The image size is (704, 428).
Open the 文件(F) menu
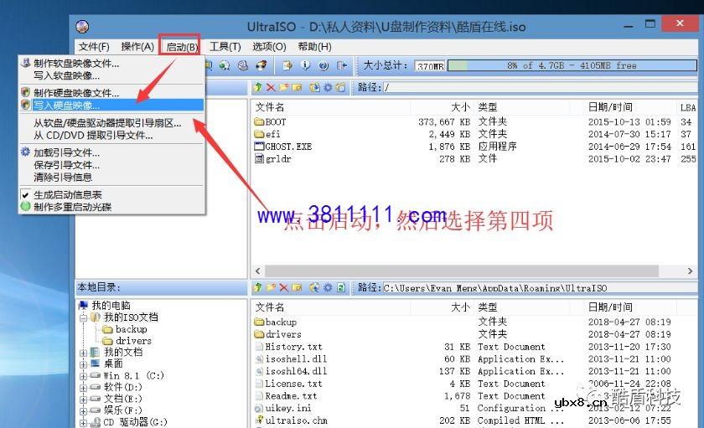click(94, 47)
